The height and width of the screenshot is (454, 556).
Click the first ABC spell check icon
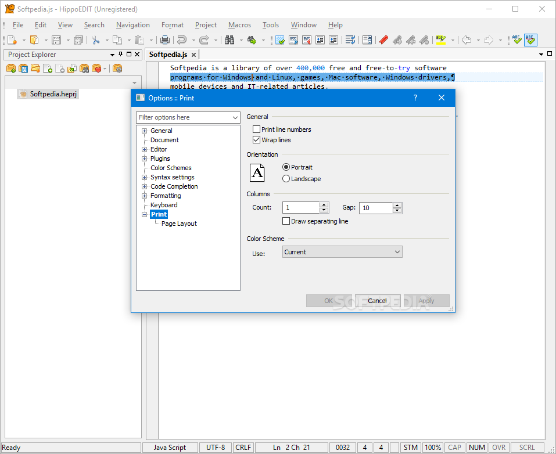click(x=517, y=40)
